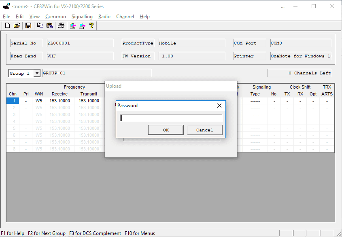Click the Paste clipboard icon
Viewport: 342px width, 237px height.
pyautogui.click(x=49, y=25)
